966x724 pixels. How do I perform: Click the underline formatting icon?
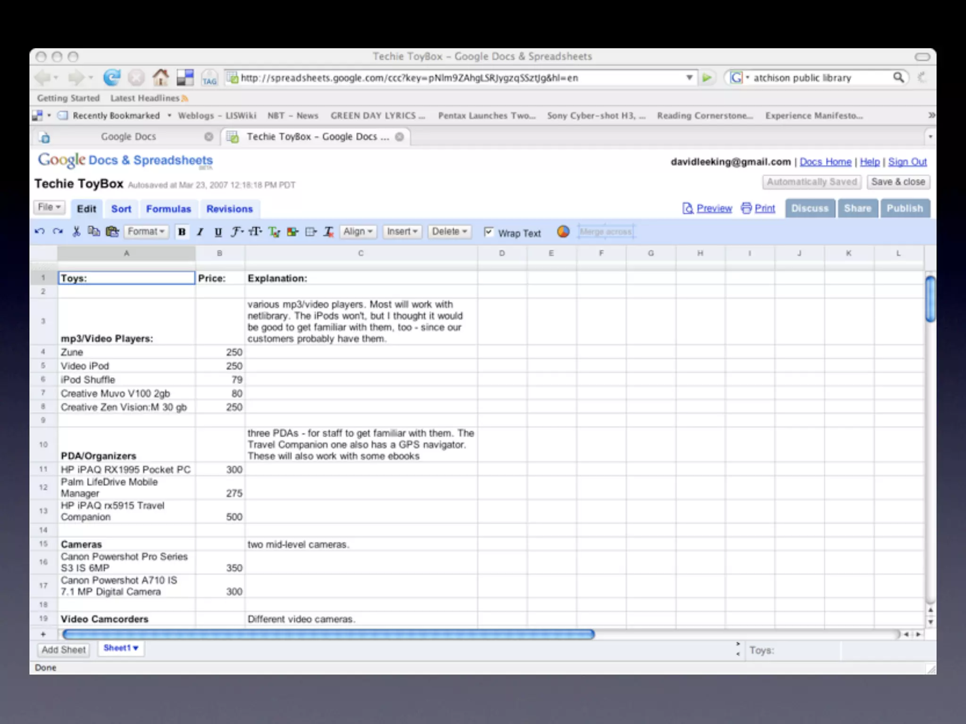tap(218, 232)
